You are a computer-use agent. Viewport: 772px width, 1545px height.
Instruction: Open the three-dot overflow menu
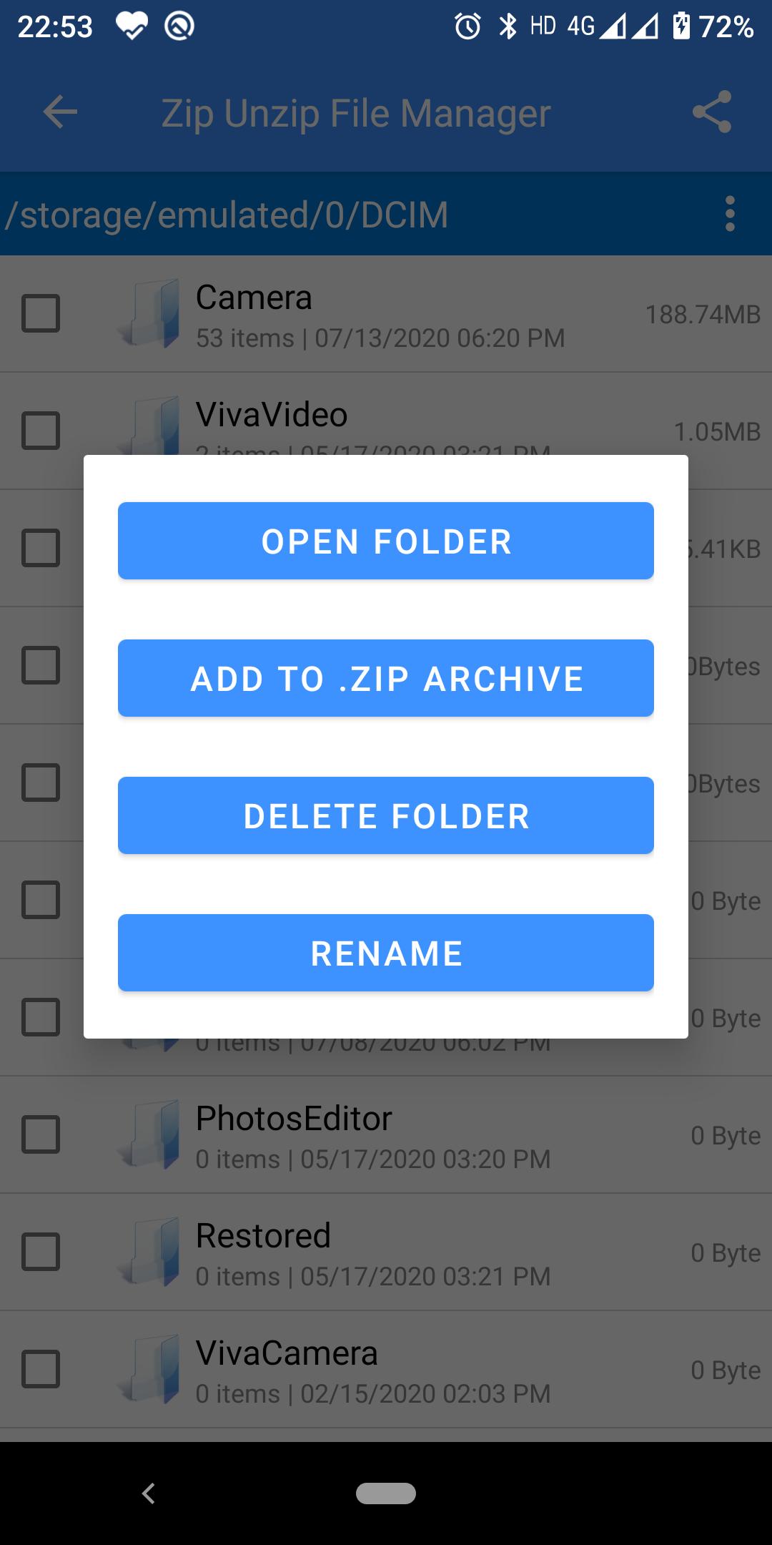(730, 214)
